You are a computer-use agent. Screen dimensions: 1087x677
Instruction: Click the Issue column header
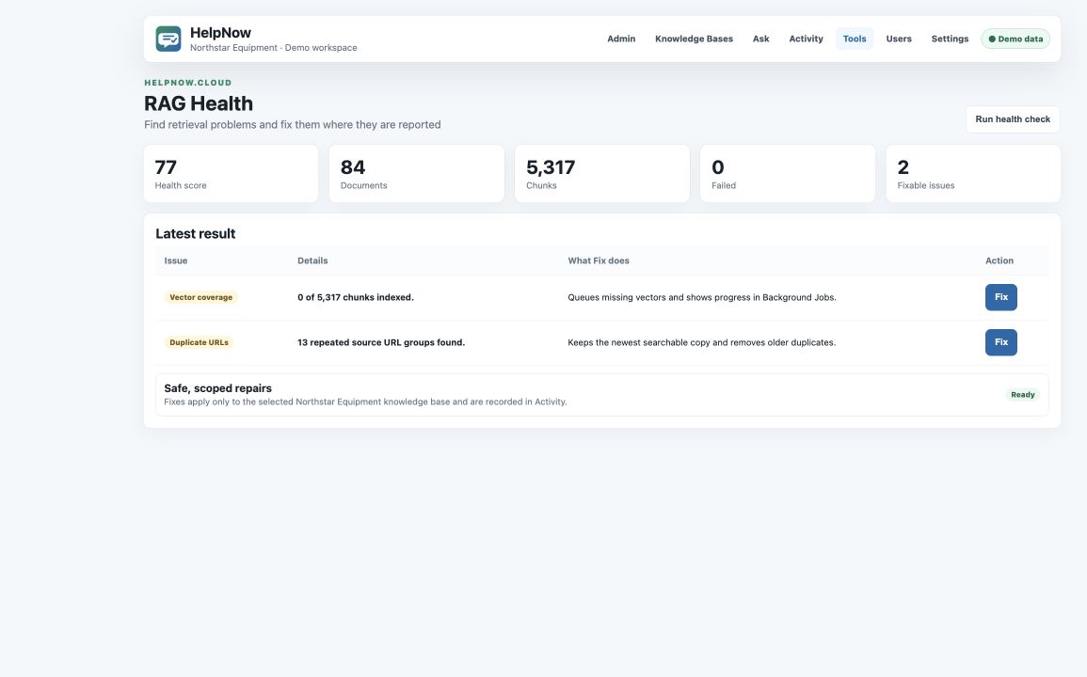coord(176,260)
